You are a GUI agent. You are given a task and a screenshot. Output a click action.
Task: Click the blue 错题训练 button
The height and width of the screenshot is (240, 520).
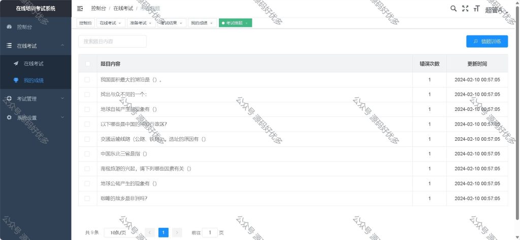tap(487, 42)
